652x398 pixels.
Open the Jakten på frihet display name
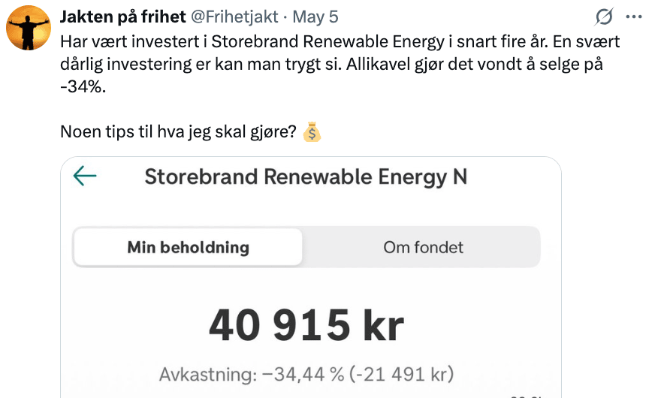(122, 17)
